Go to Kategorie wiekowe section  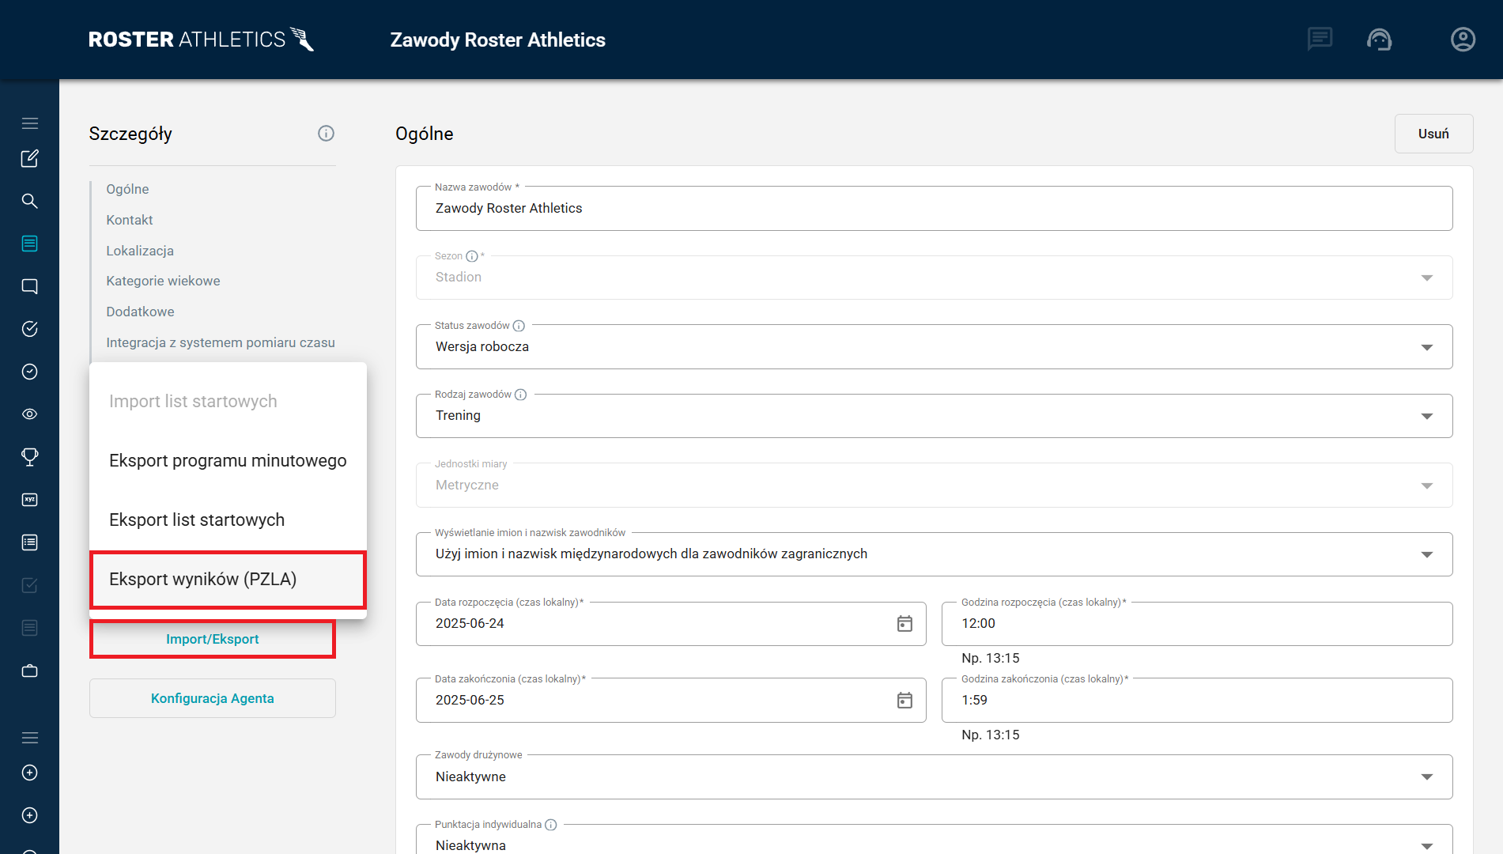[x=163, y=281]
